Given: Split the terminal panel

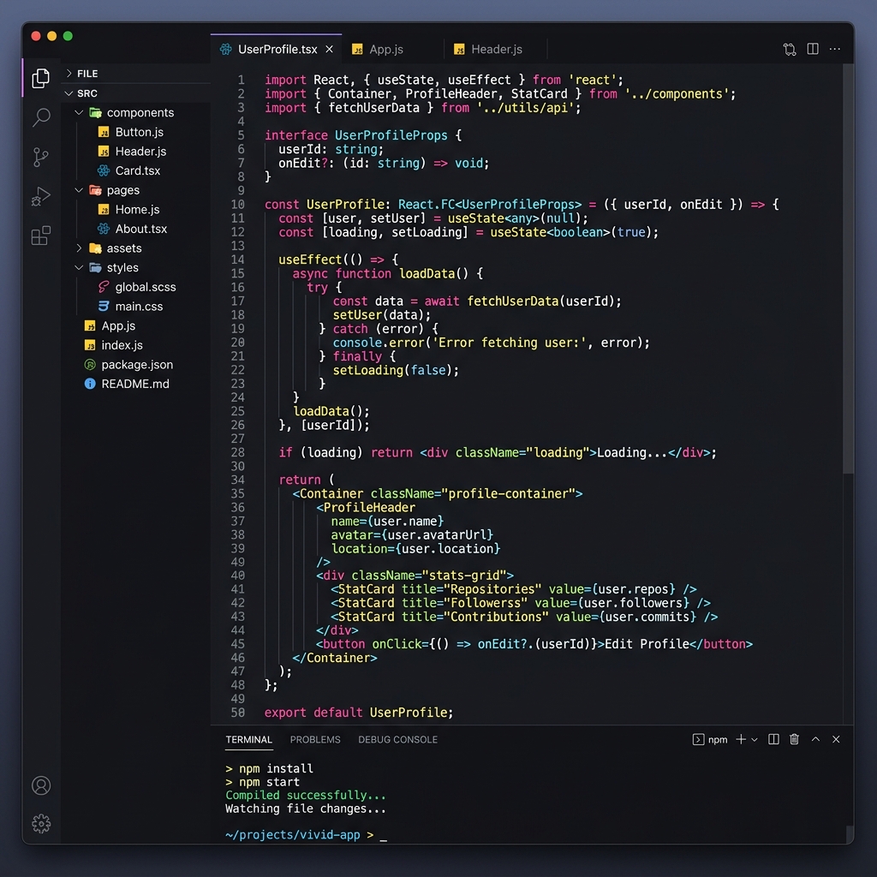Looking at the screenshot, I should tap(773, 739).
